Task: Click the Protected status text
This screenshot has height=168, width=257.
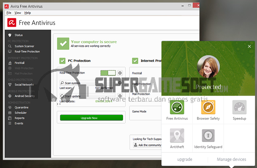Action: coord(208,87)
